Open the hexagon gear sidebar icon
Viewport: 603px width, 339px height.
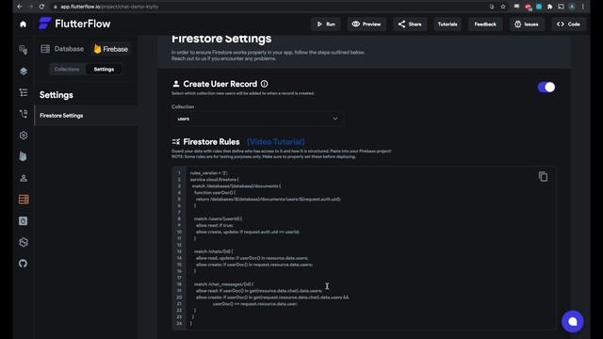click(x=23, y=136)
